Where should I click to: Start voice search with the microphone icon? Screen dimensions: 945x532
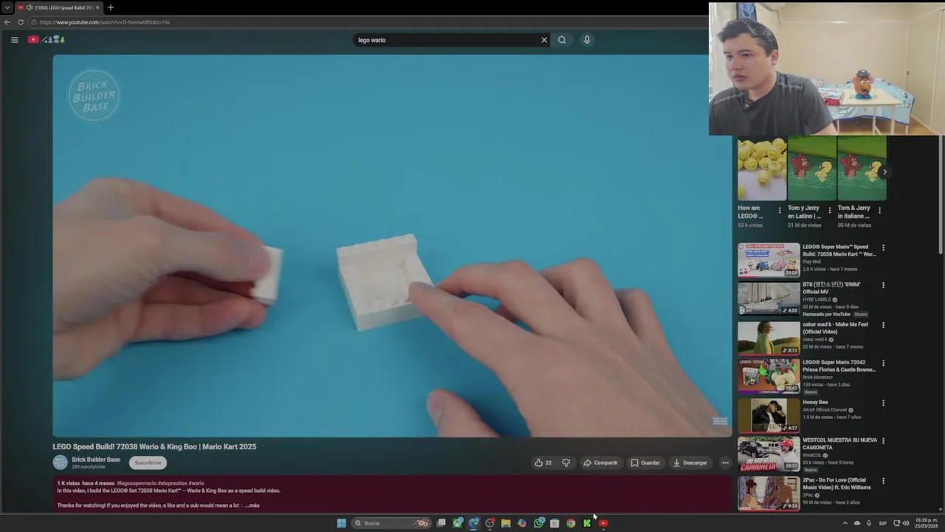point(587,40)
